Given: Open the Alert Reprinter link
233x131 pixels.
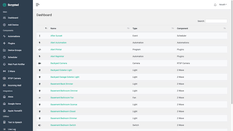Looking at the screenshot, I should pyautogui.click(x=57, y=56).
